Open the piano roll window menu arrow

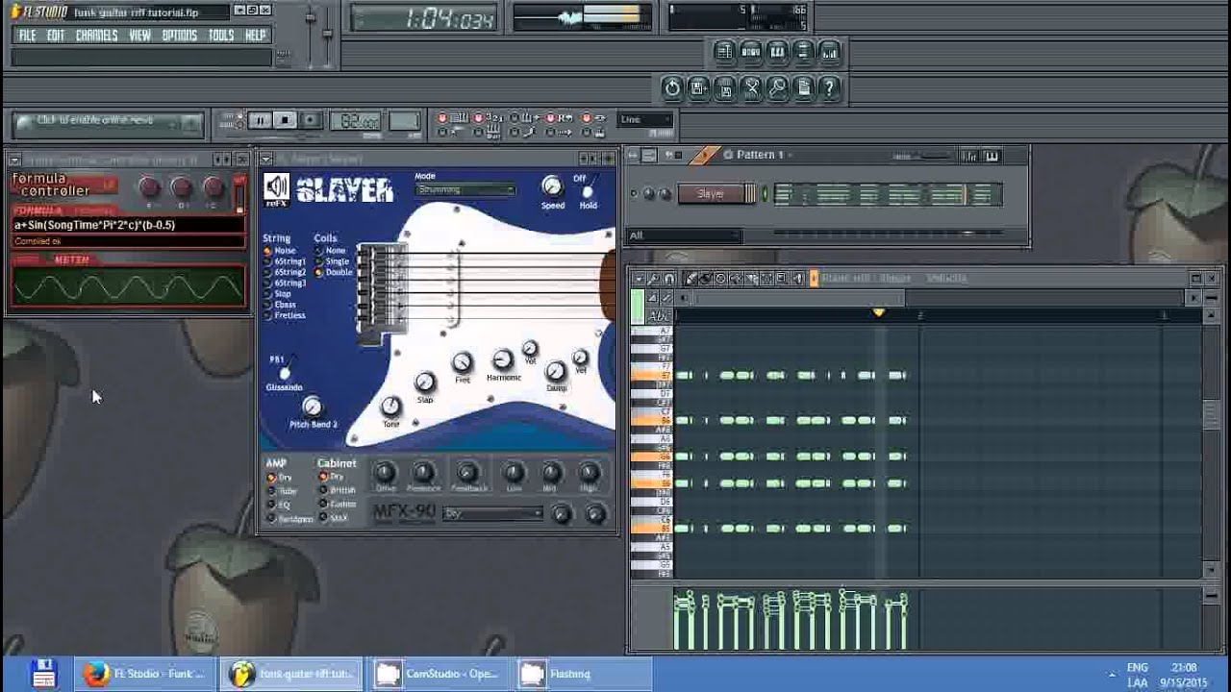pos(640,279)
